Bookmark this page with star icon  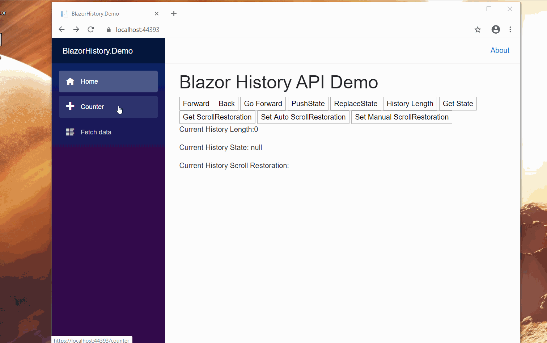[x=478, y=29]
